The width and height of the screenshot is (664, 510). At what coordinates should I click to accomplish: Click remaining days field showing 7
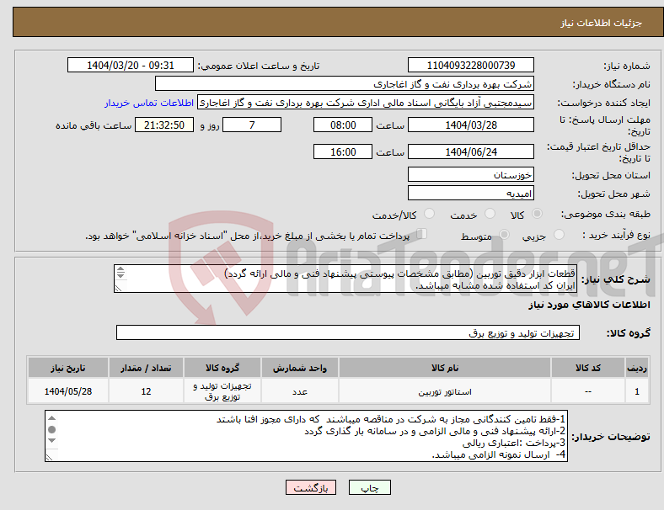252,125
